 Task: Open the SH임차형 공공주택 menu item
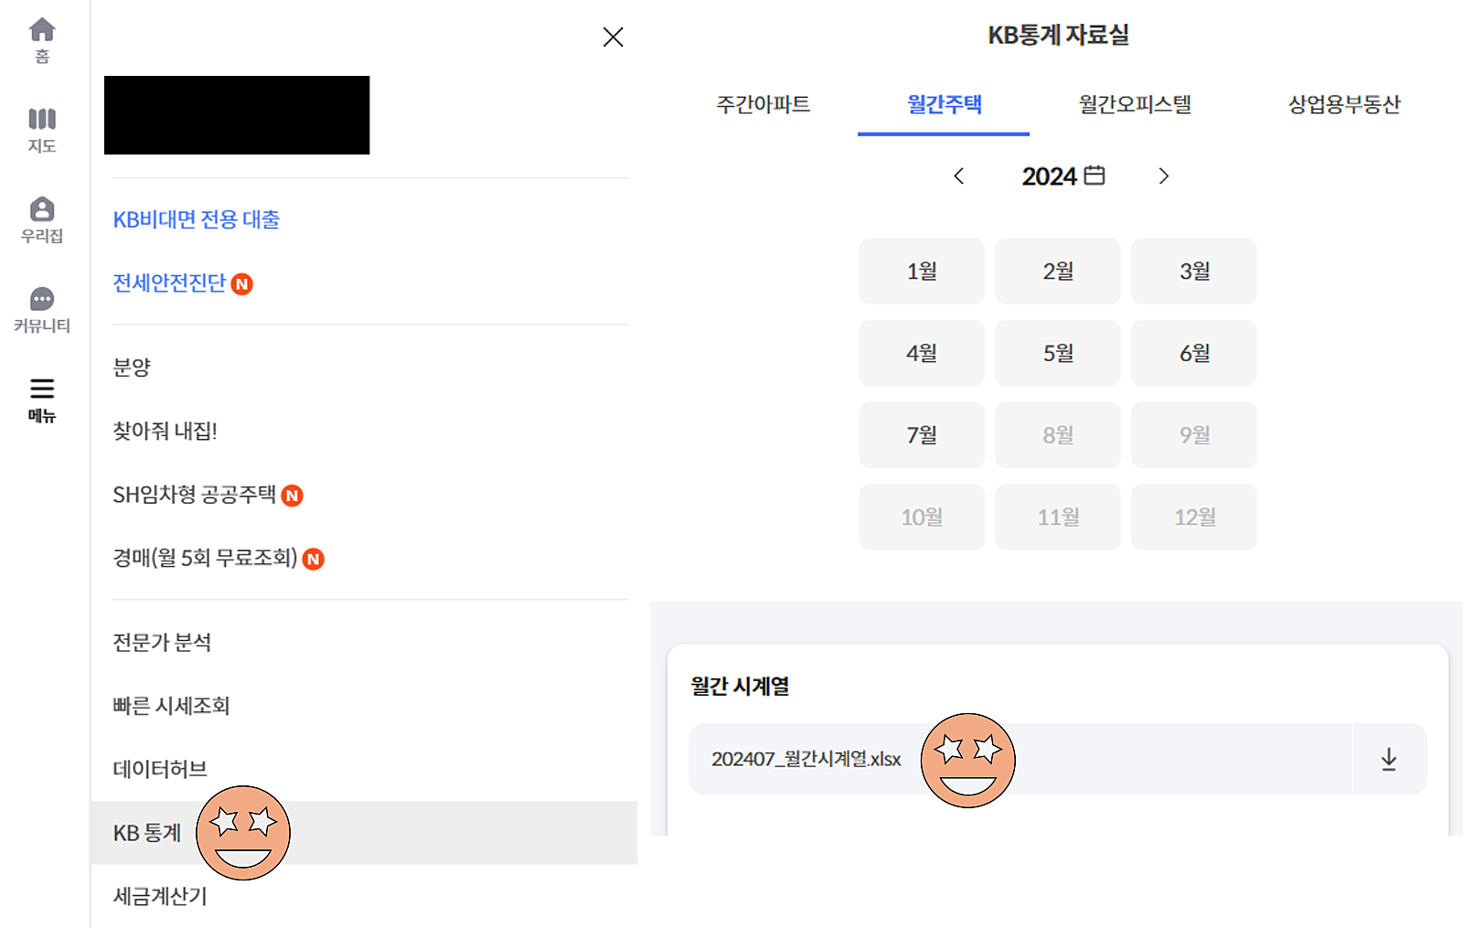(194, 495)
